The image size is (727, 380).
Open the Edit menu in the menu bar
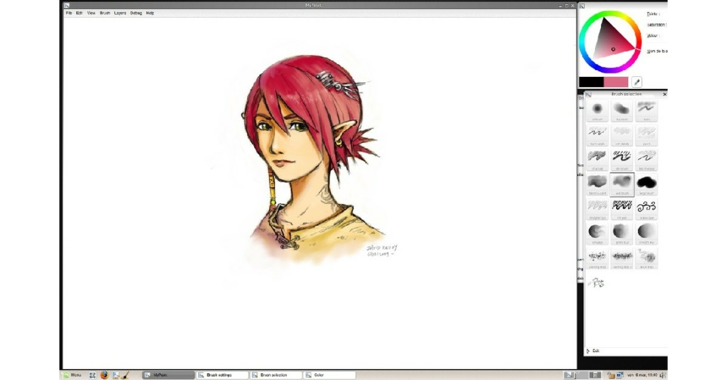[x=79, y=13]
